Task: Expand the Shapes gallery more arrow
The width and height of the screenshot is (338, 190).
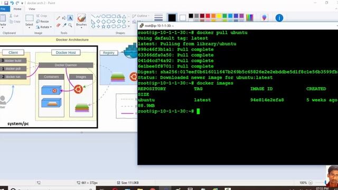Action: pyautogui.click(x=129, y=26)
